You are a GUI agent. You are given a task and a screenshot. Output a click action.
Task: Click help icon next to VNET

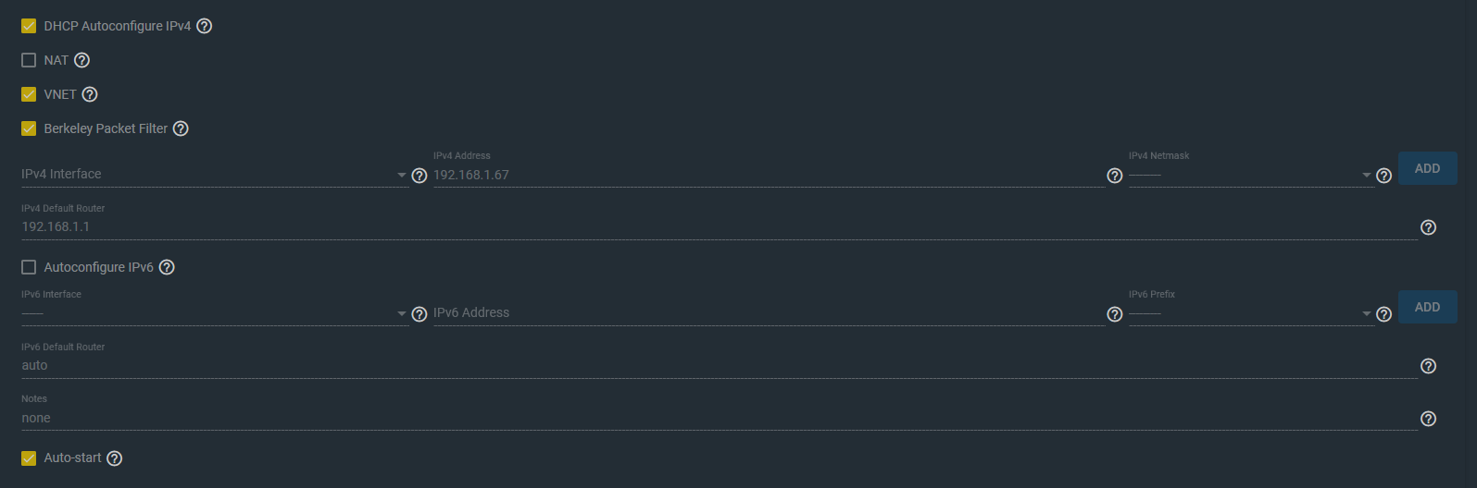(90, 94)
